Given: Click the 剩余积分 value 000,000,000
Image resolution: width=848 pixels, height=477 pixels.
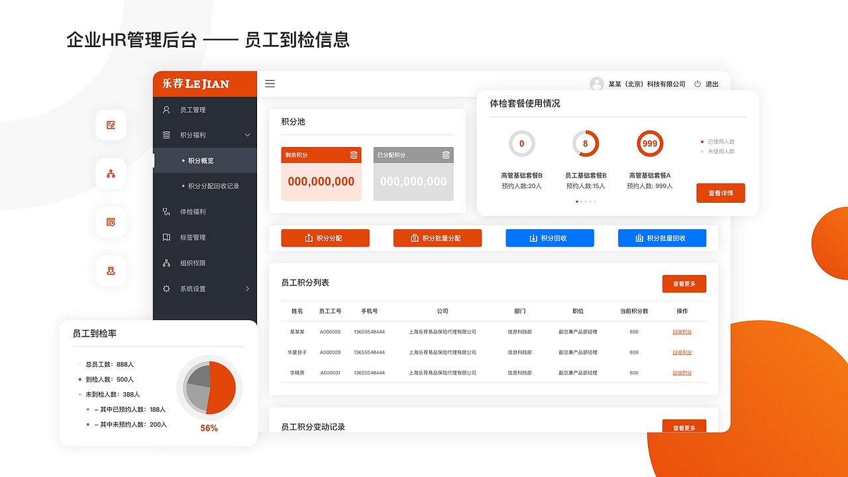Looking at the screenshot, I should pyautogui.click(x=321, y=182).
